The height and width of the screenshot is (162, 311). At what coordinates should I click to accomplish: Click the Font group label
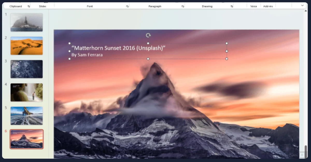[90, 6]
